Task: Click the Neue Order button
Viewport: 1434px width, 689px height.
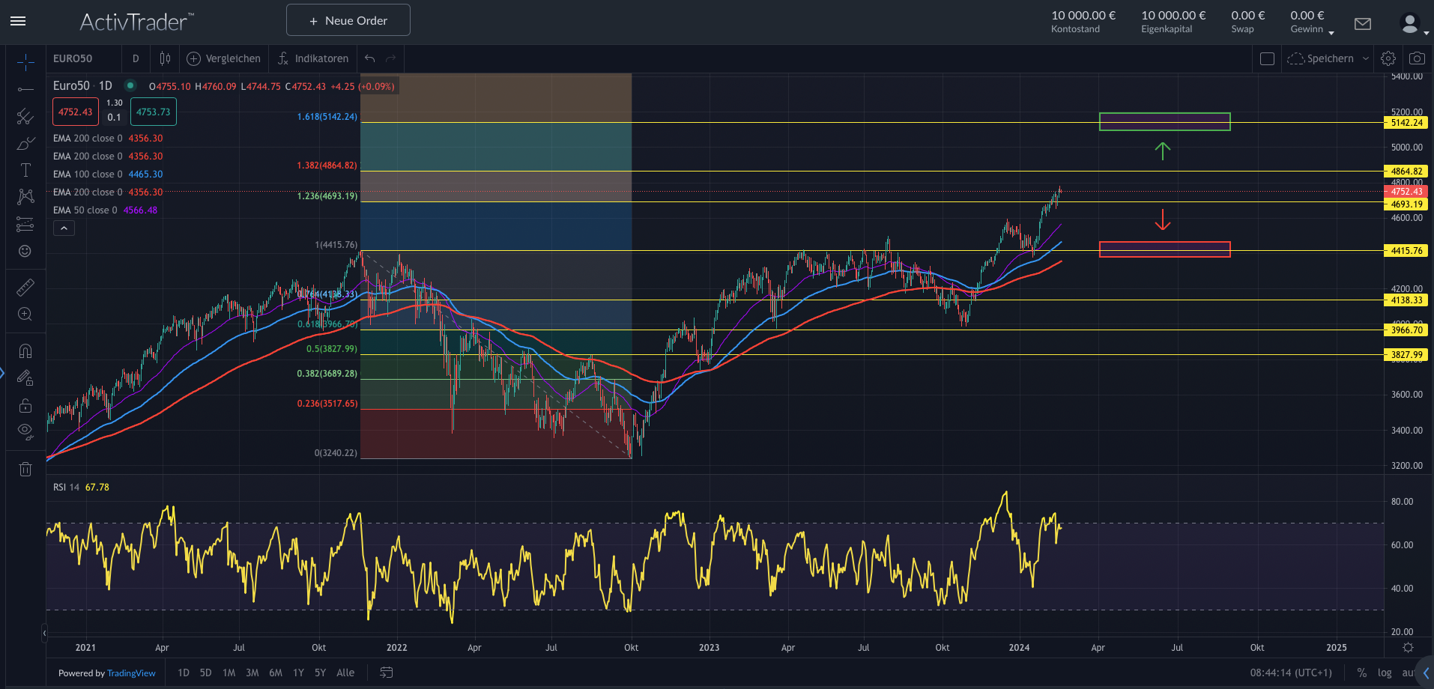Action: point(348,20)
